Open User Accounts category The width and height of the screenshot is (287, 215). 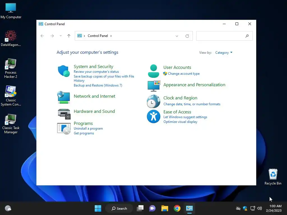(177, 67)
